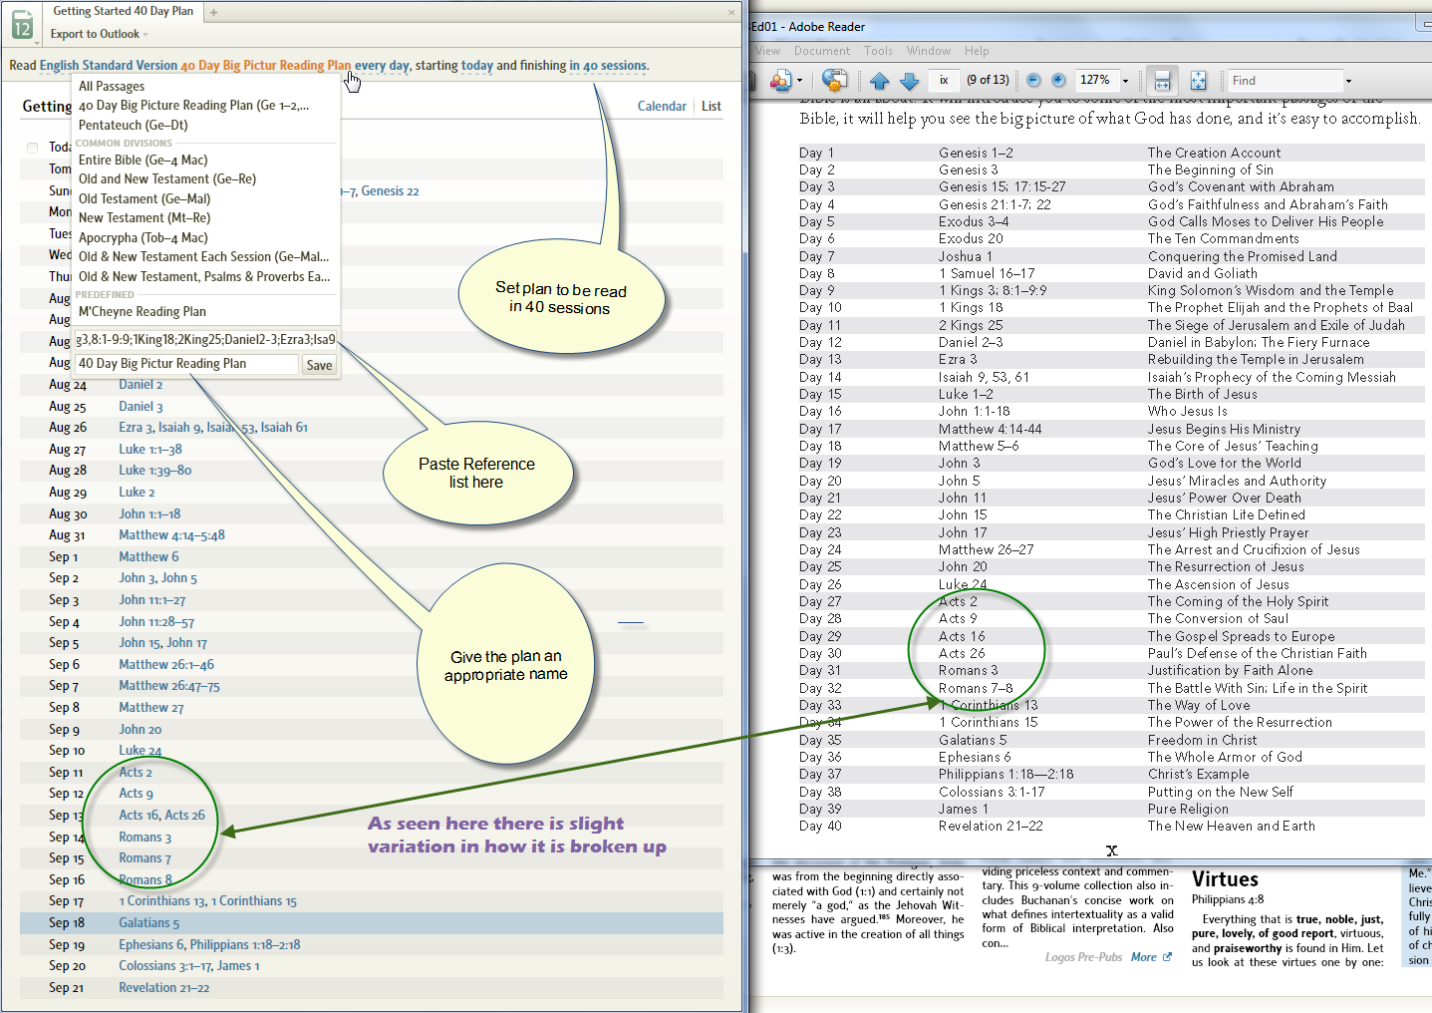Open the 'in 40 sessions' selector
Screen dimensions: 1432x1013
pos(608,66)
